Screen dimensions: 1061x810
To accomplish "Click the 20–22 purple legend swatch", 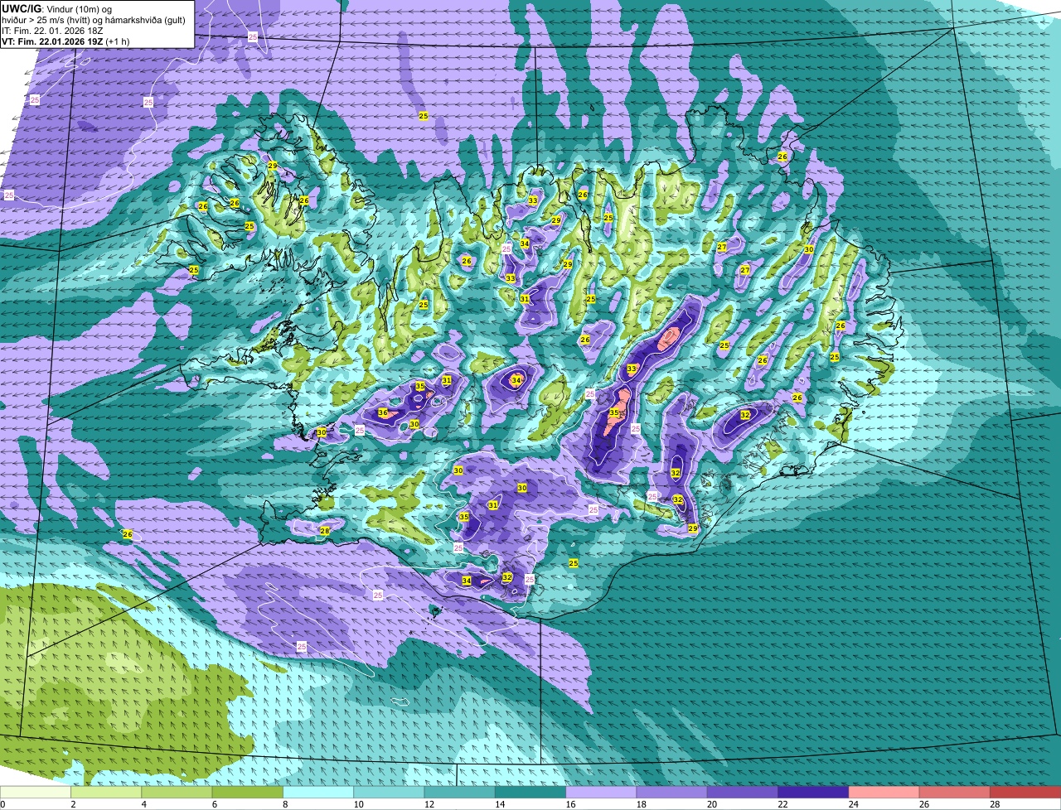I will click(x=743, y=792).
